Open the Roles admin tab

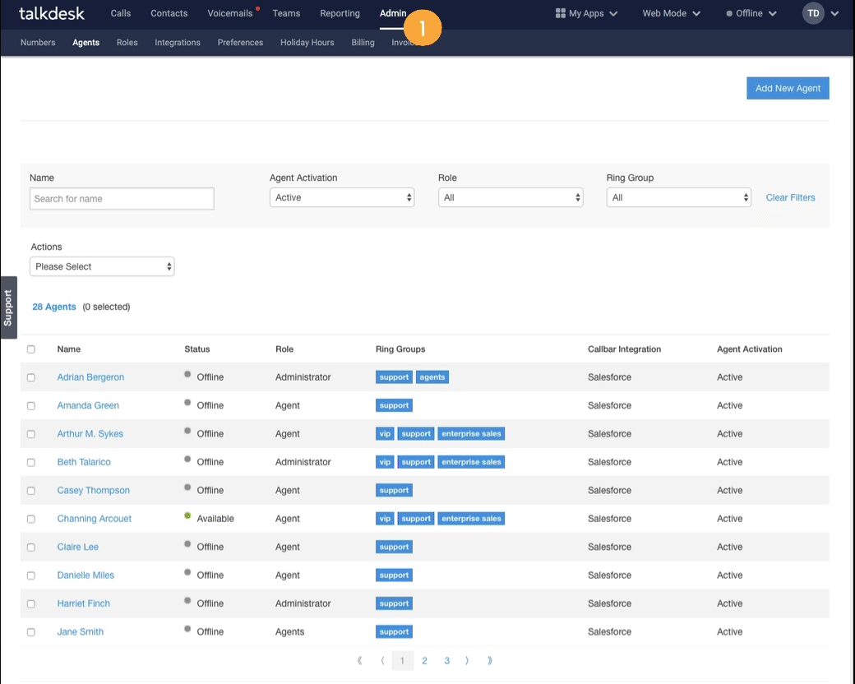coord(127,42)
